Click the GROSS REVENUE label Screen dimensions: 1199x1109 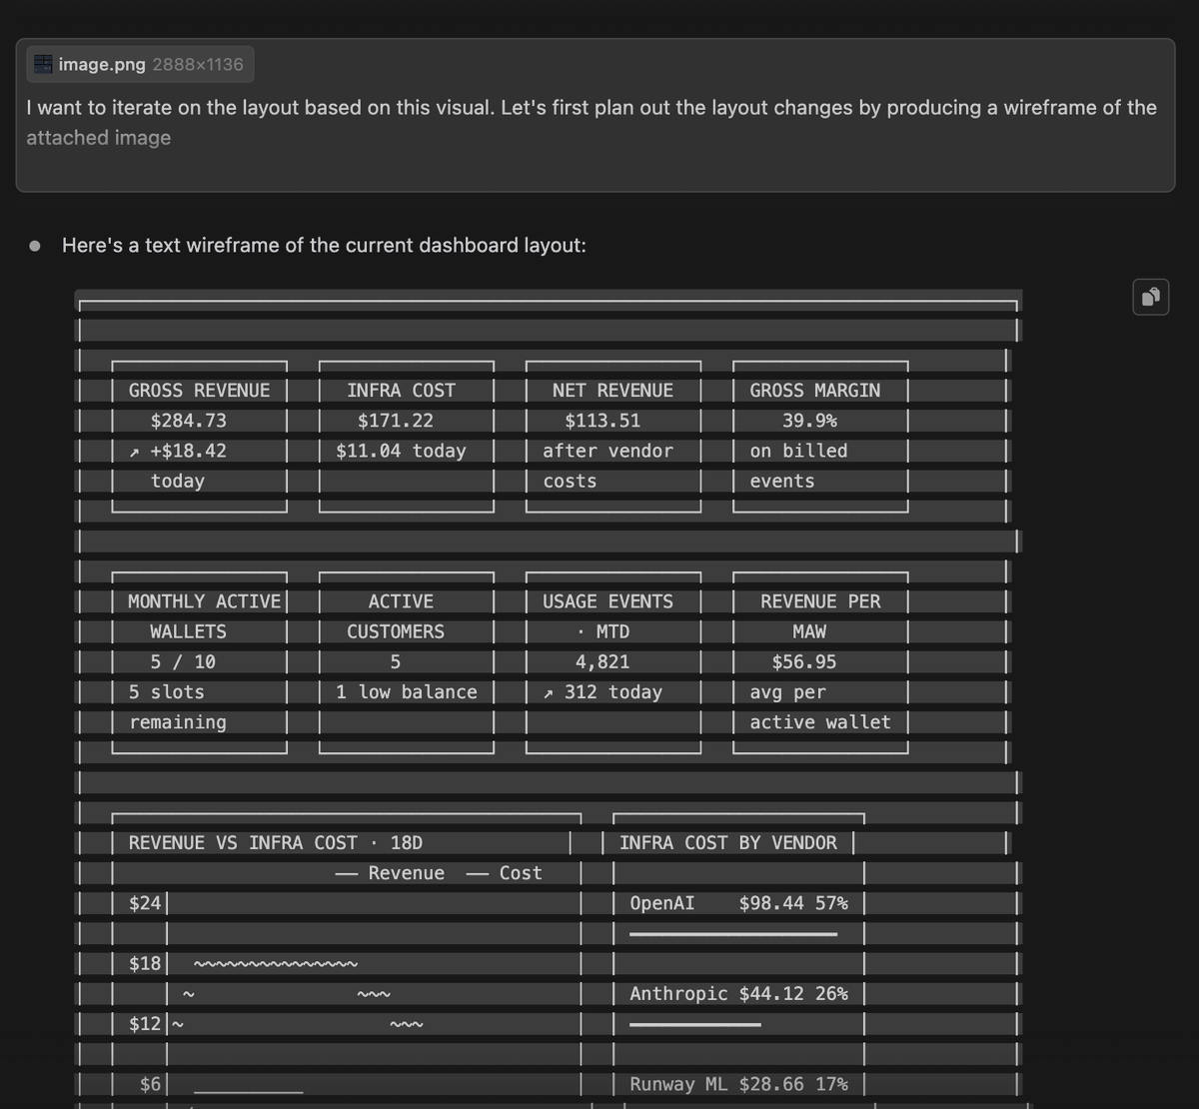[x=199, y=391]
